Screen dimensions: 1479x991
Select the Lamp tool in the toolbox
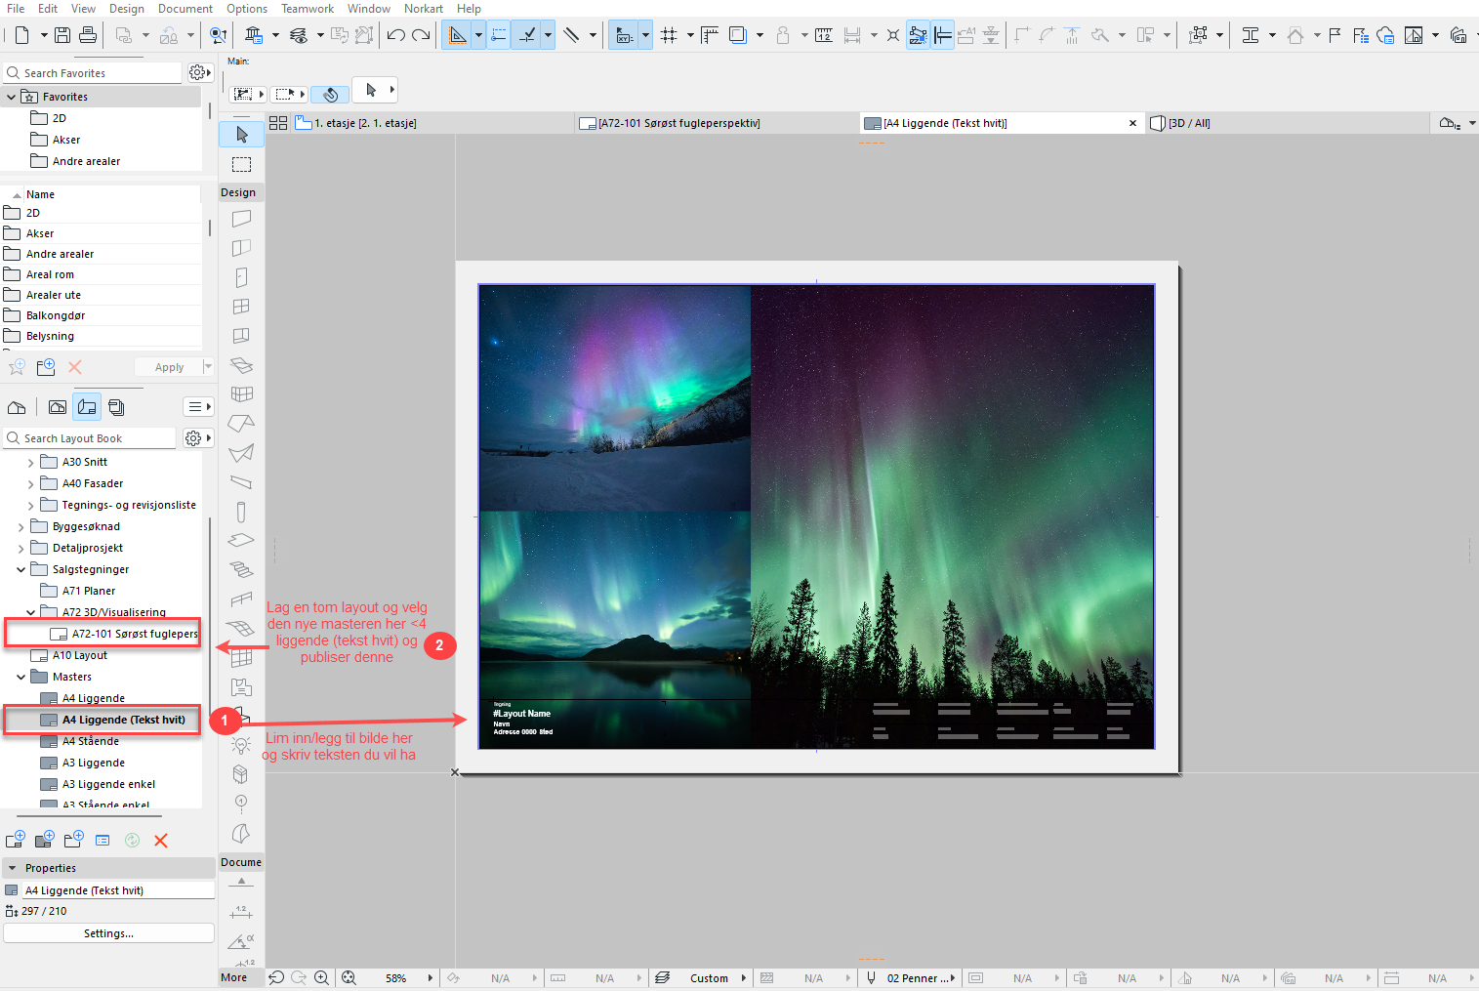pos(241,745)
